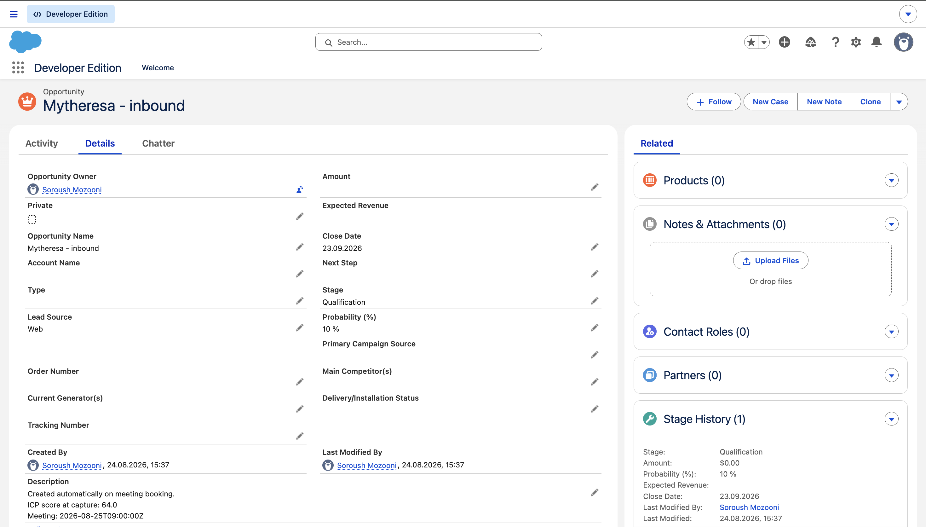Edit the Private field pencil

tap(300, 217)
